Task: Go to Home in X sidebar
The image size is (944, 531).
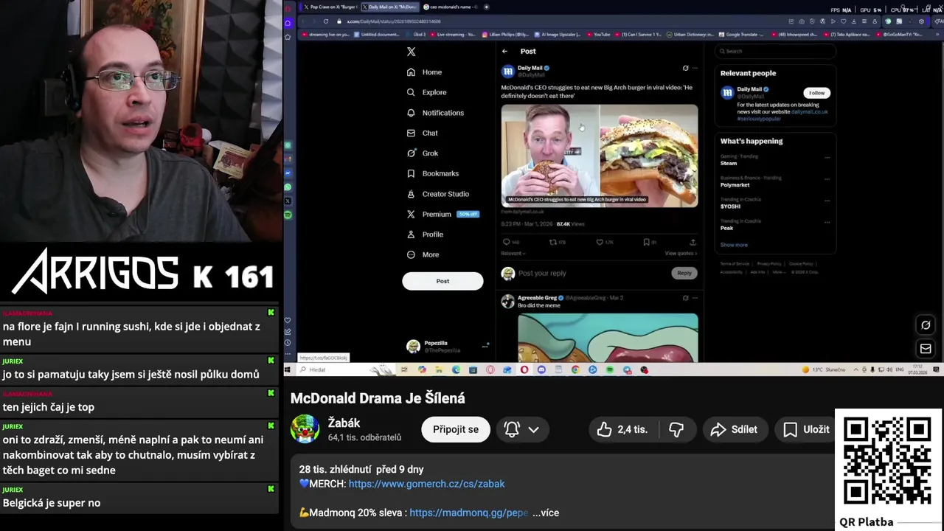Action: [x=424, y=72]
